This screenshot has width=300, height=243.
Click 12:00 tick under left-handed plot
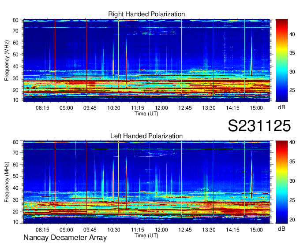(x=161, y=229)
